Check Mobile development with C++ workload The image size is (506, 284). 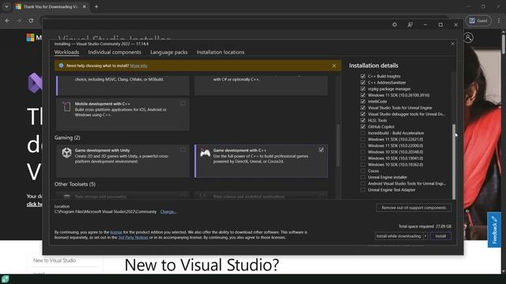click(x=183, y=103)
